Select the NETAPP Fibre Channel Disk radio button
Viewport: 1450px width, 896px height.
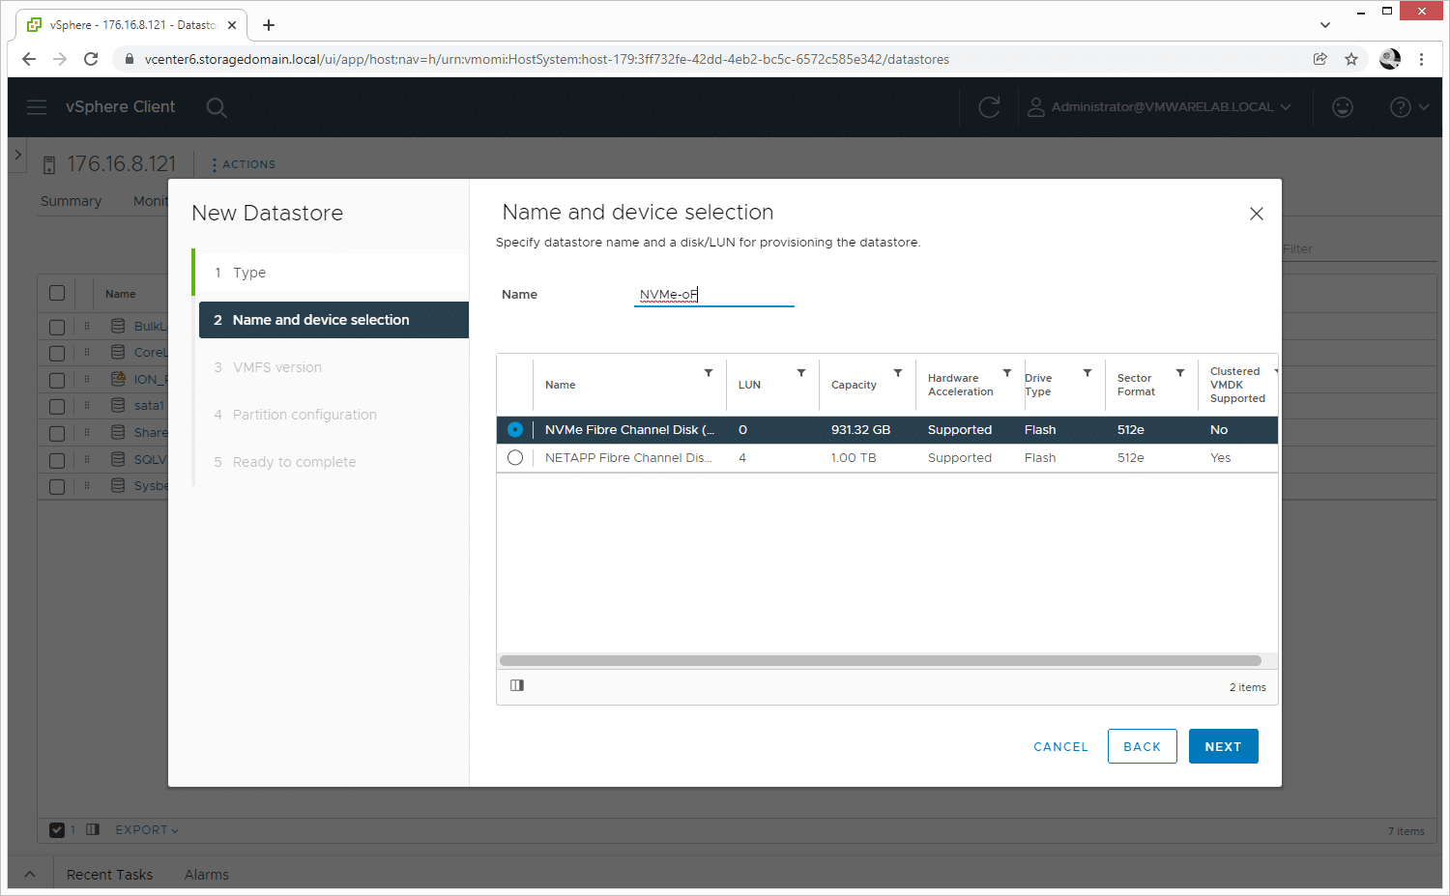point(515,458)
